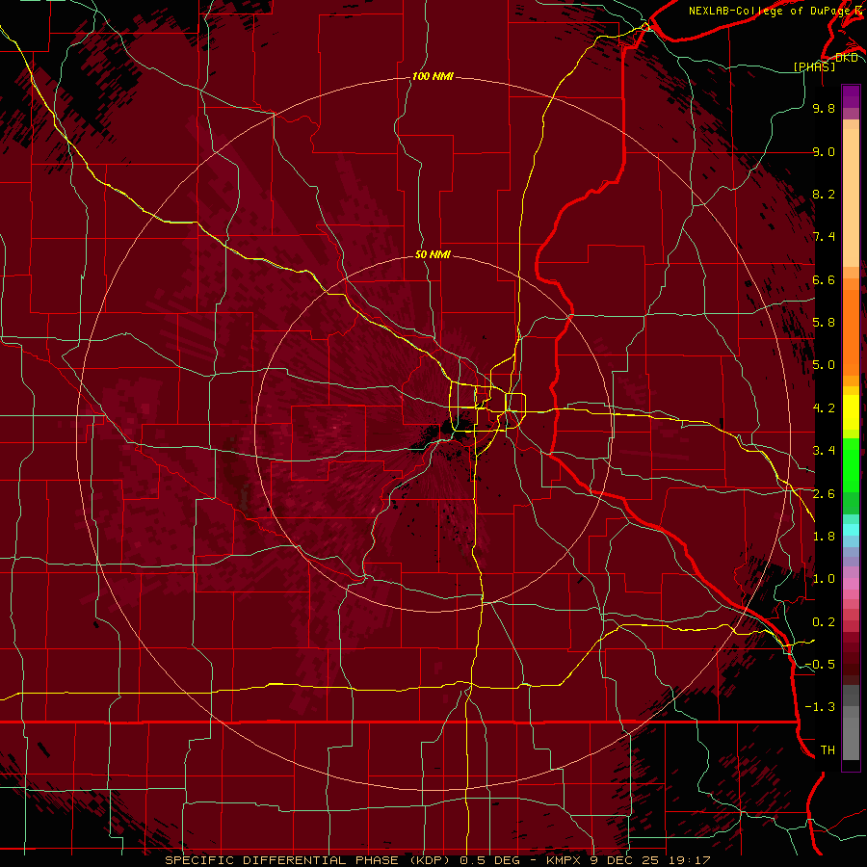Click the pink band of the color scale
Screen dimensions: 867x867
click(x=851, y=584)
